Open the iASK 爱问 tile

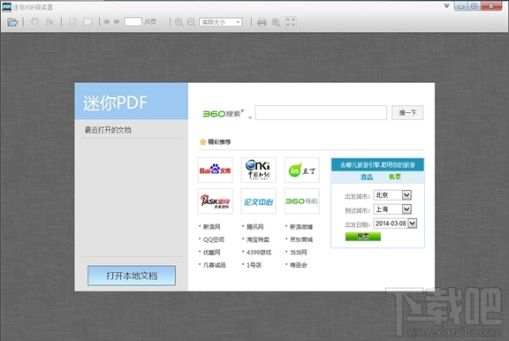tap(215, 201)
